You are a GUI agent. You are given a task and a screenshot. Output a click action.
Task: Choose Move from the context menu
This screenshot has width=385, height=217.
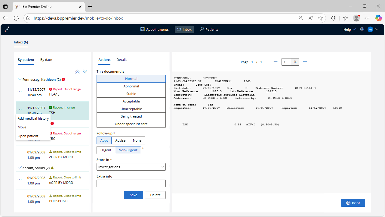[x=22, y=127]
